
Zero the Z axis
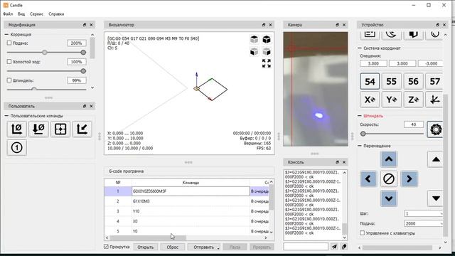click(x=413, y=100)
